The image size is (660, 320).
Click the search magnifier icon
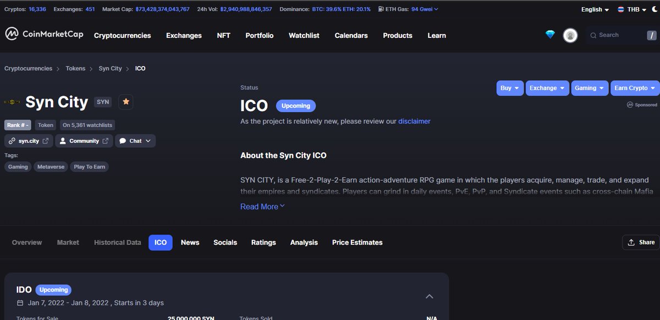coord(593,35)
